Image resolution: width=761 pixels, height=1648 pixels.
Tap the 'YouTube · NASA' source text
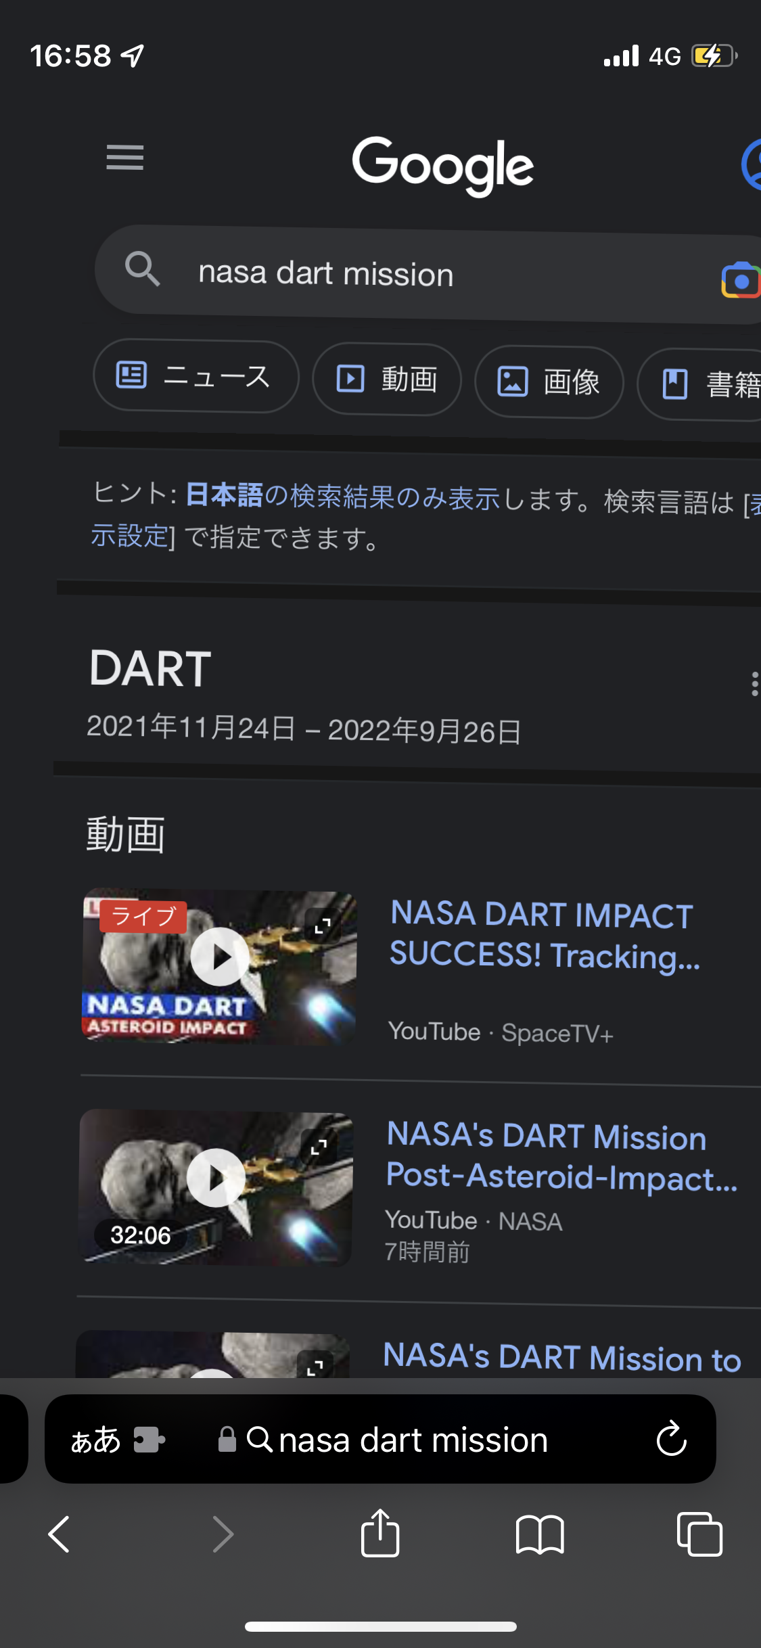pyautogui.click(x=474, y=1220)
